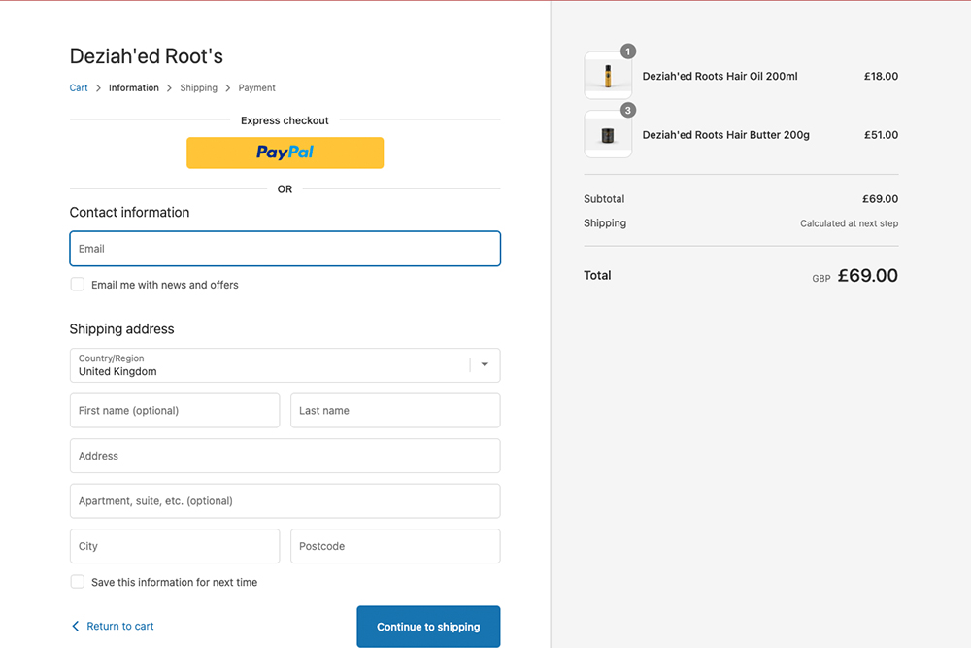This screenshot has width=971, height=648.
Task: Click the Deziah'ed Root's store title
Action: (147, 56)
